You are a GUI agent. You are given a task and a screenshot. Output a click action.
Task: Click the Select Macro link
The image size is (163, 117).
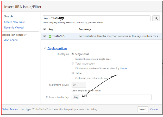pyautogui.click(x=10, y=109)
